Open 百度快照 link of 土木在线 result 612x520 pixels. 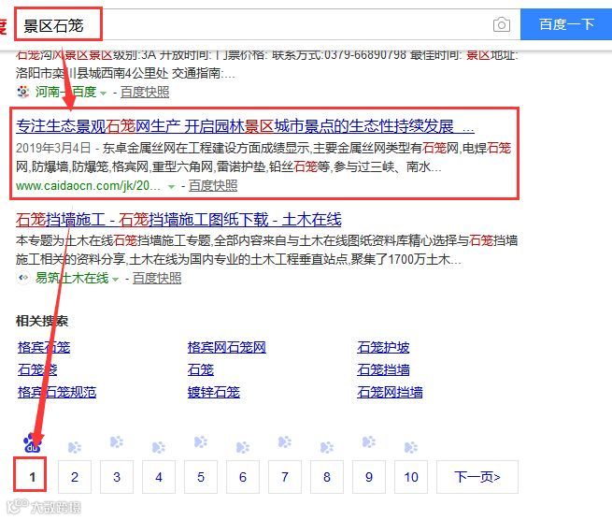[x=157, y=278]
